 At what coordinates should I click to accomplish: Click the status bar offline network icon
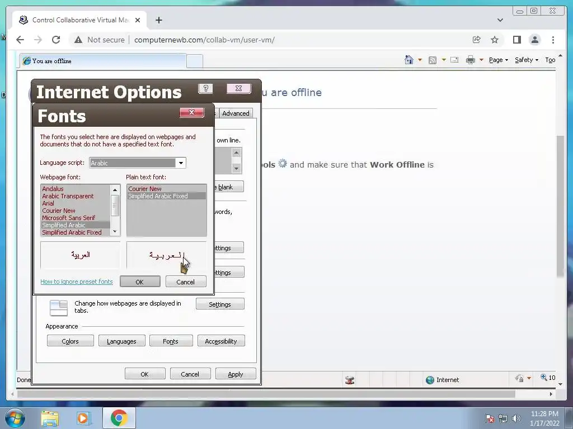350,380
